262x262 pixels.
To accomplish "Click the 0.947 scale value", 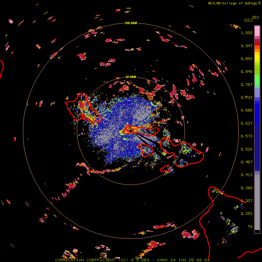I will 247,46.
